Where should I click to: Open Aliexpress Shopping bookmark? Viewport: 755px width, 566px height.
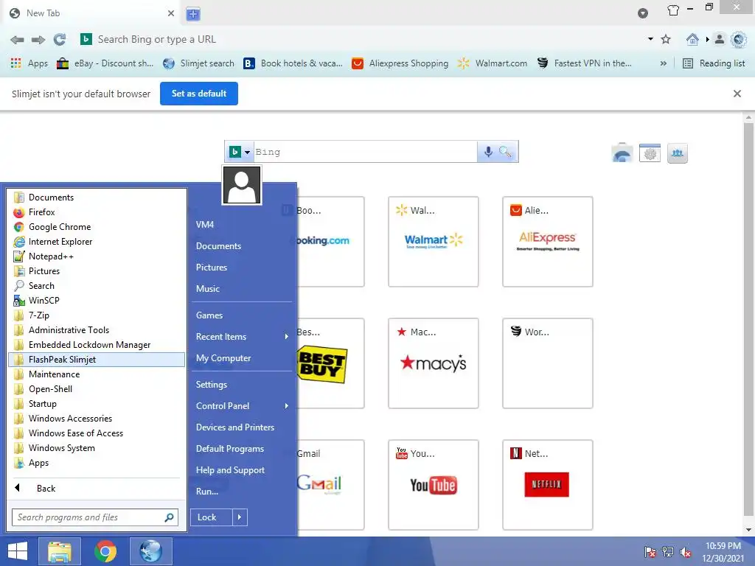[x=400, y=63]
